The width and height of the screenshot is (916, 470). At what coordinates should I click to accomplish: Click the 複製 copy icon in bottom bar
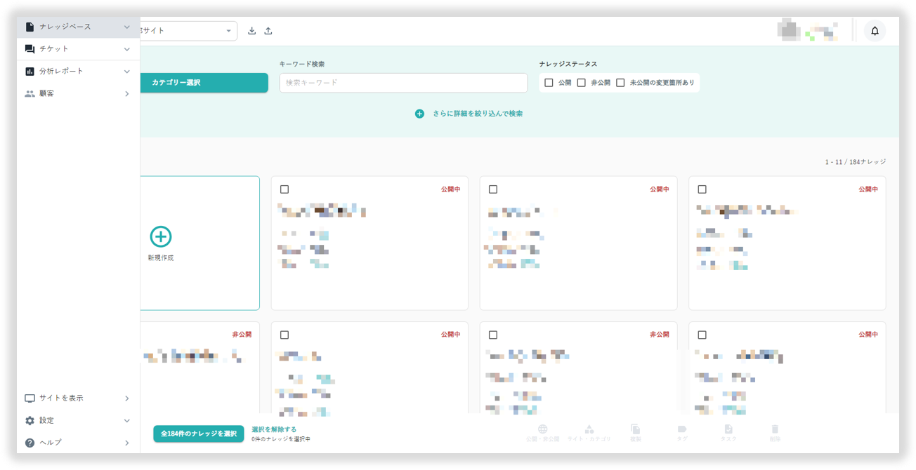point(635,429)
